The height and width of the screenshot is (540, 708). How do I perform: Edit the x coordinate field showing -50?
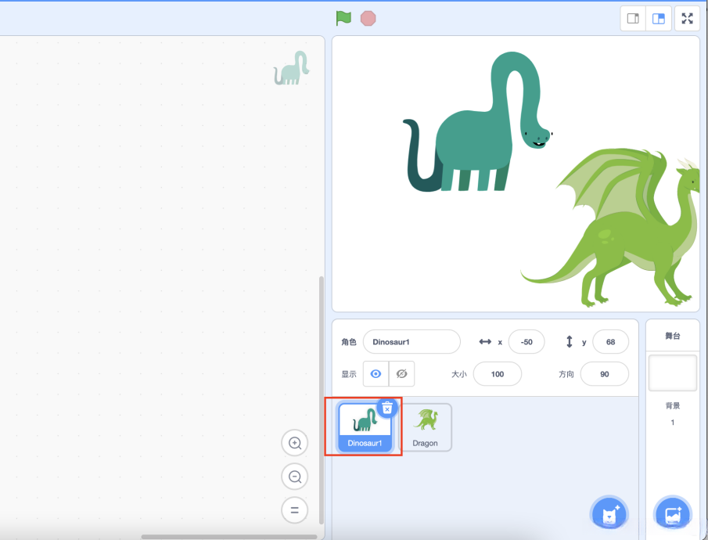coord(526,342)
